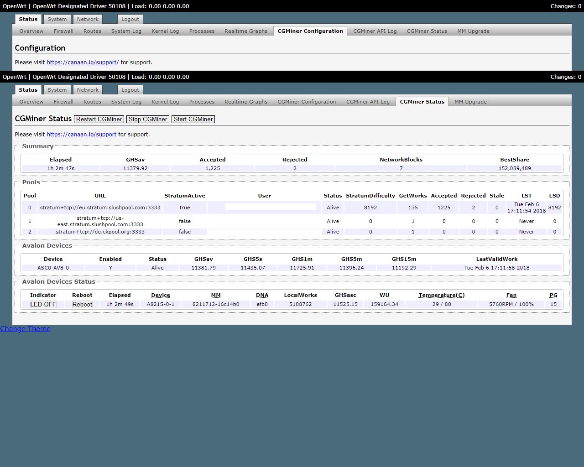Viewport: 584px width, 467px height.
Task: Open System Log tab on the Configuration page
Action: [126, 31]
